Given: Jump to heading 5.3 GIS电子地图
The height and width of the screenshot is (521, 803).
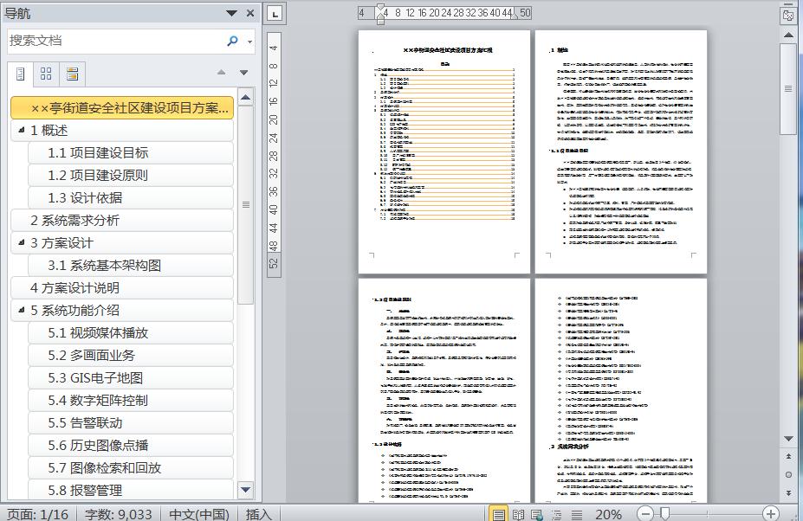Looking at the screenshot, I should click(131, 377).
